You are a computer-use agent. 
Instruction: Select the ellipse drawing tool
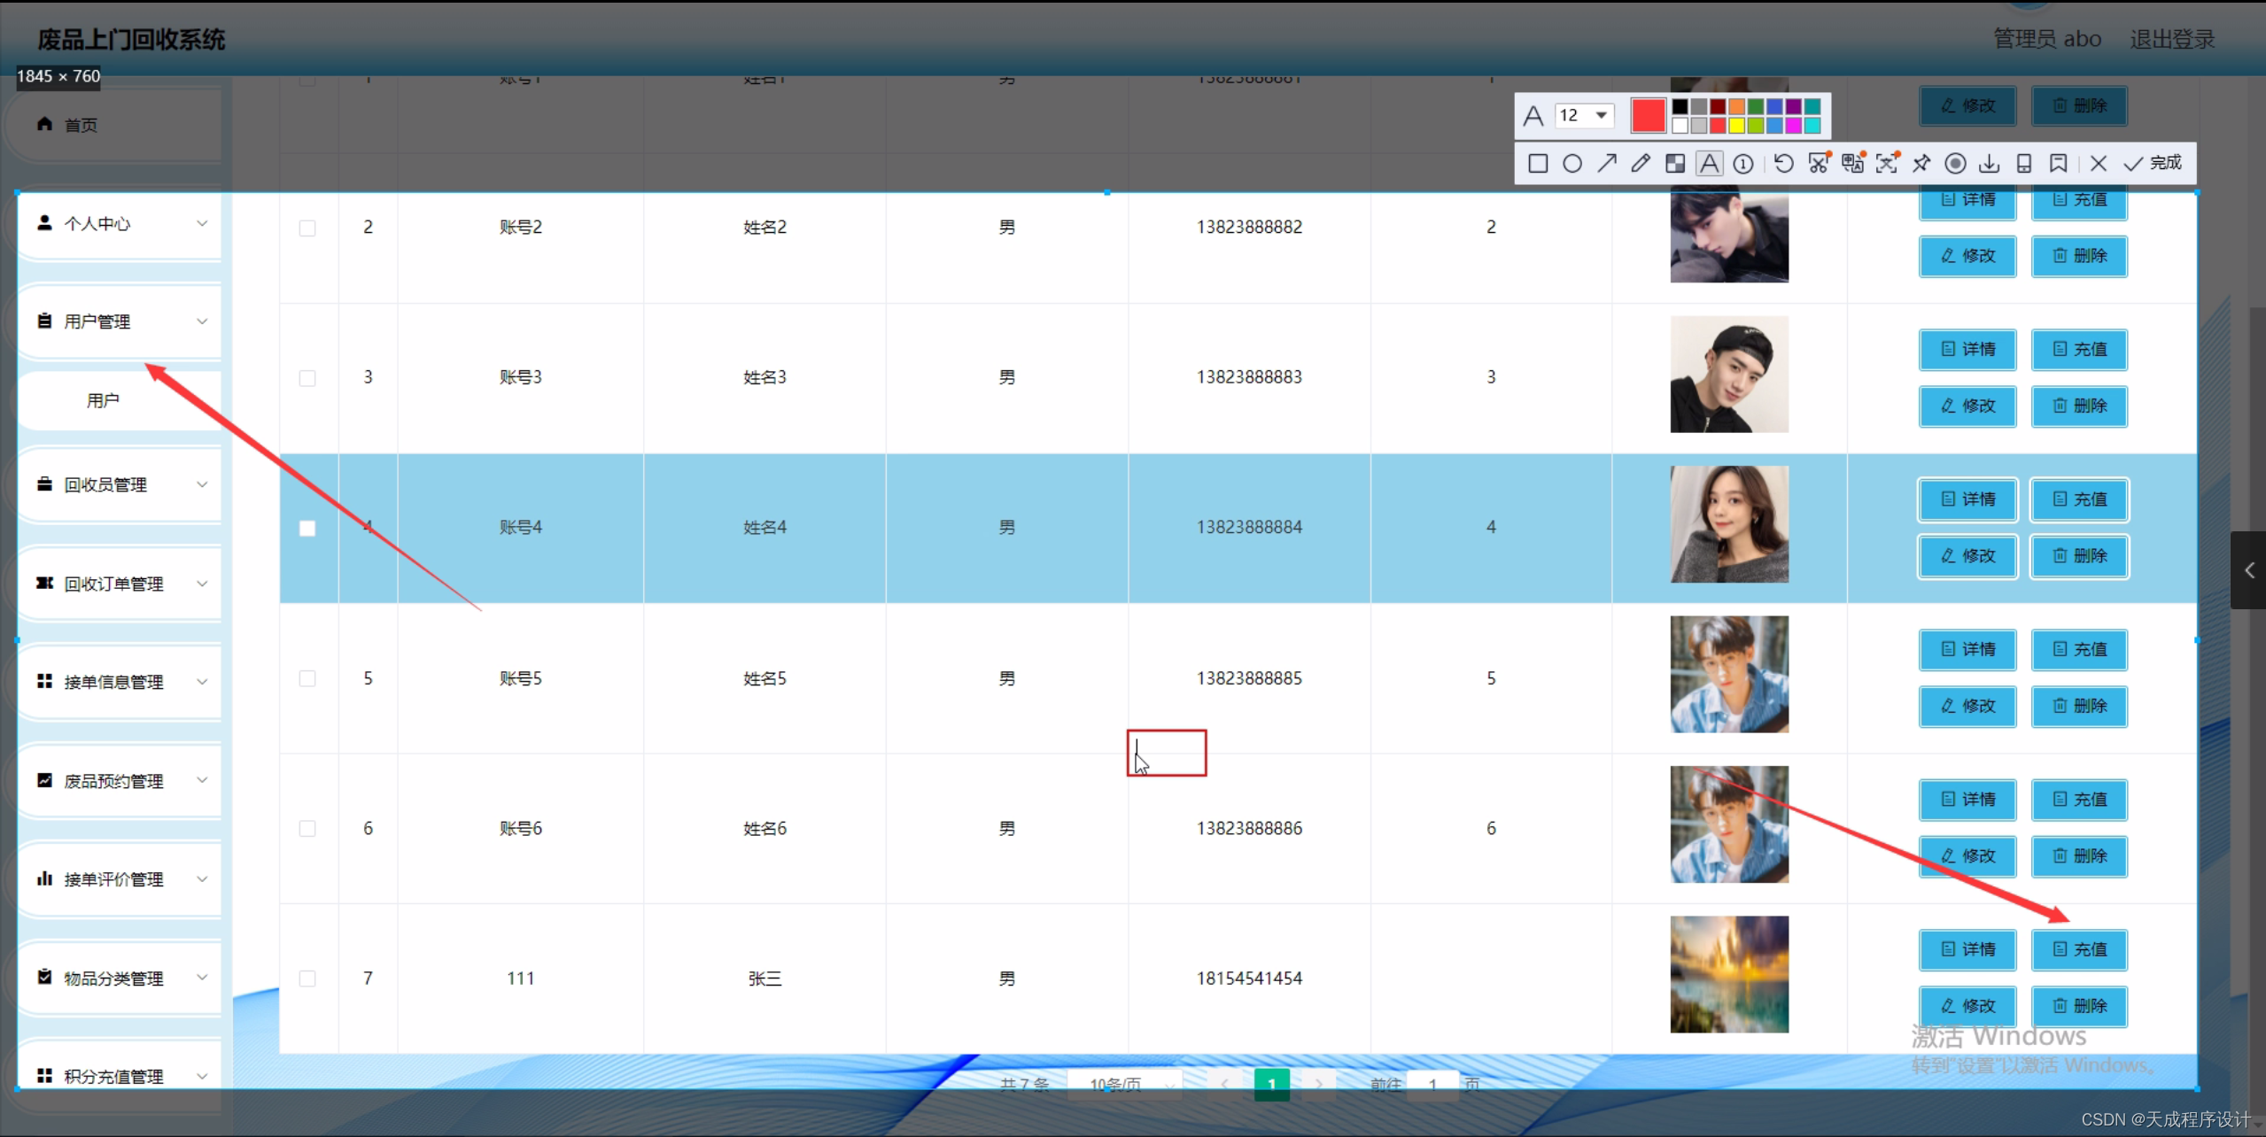(x=1572, y=164)
